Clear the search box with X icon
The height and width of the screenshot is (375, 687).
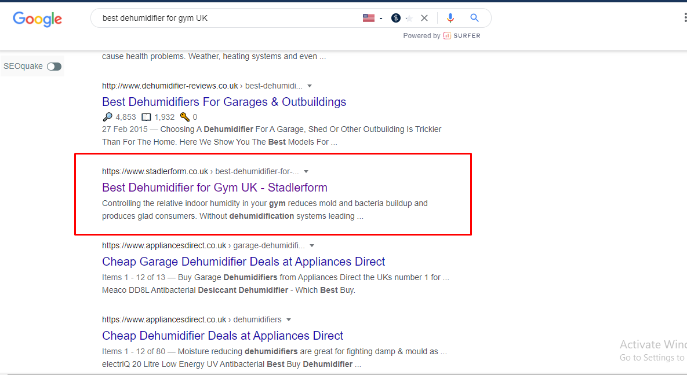pyautogui.click(x=424, y=18)
